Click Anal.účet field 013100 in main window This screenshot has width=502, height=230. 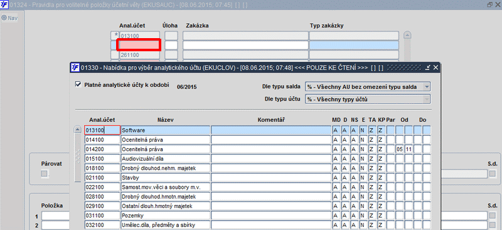[x=139, y=36]
